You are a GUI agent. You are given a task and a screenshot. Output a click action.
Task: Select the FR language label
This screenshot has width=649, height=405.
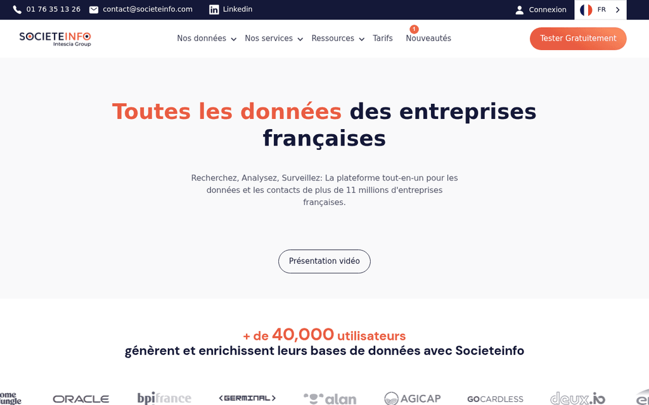coord(601,9)
